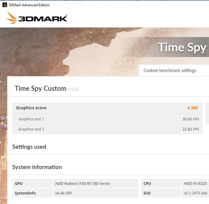Select the Graphics test 2 row label

point(31,129)
